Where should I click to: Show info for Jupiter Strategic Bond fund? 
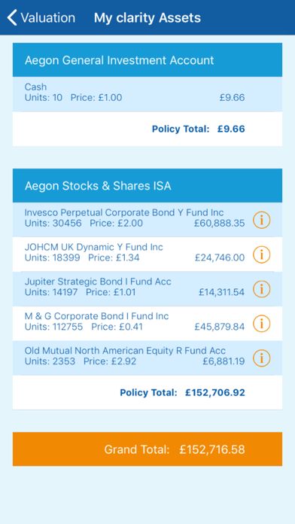[261, 289]
